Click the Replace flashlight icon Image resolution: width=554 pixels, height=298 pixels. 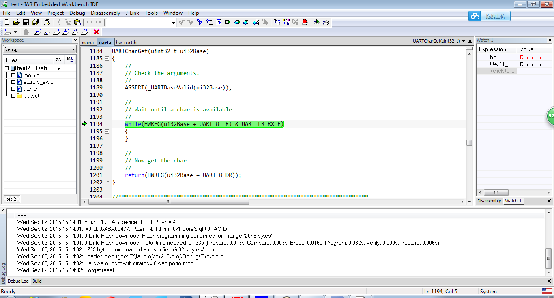[x=209, y=22]
